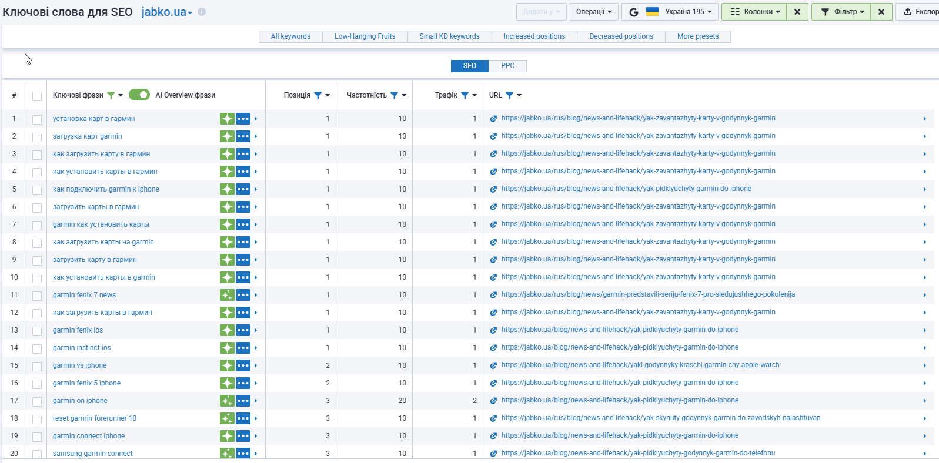939x463 pixels.
Task: Click dashed AI icon for 'garmin on iphone'
Action: tap(227, 401)
